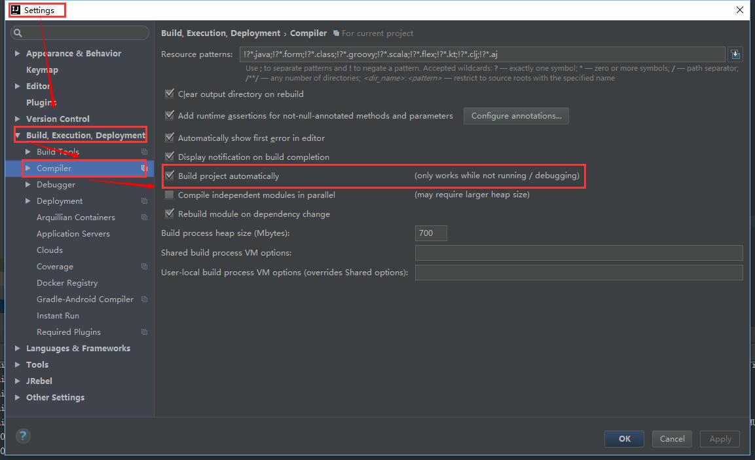The height and width of the screenshot is (460, 755).
Task: Uncheck Build project automatically
Action: click(169, 176)
